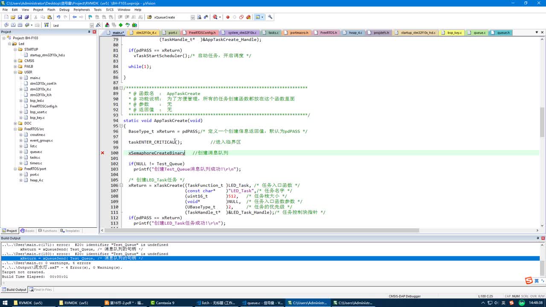This screenshot has height=307, width=546.
Task: Click the main.c(171) error line in Build Output
Action: tap(85, 245)
